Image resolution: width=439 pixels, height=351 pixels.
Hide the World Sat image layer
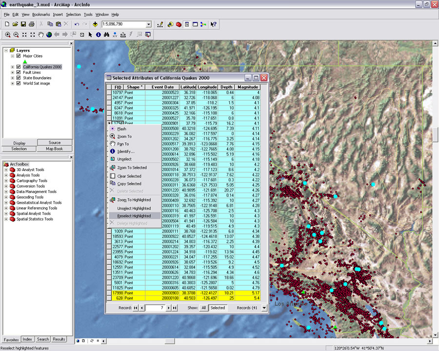19,83
